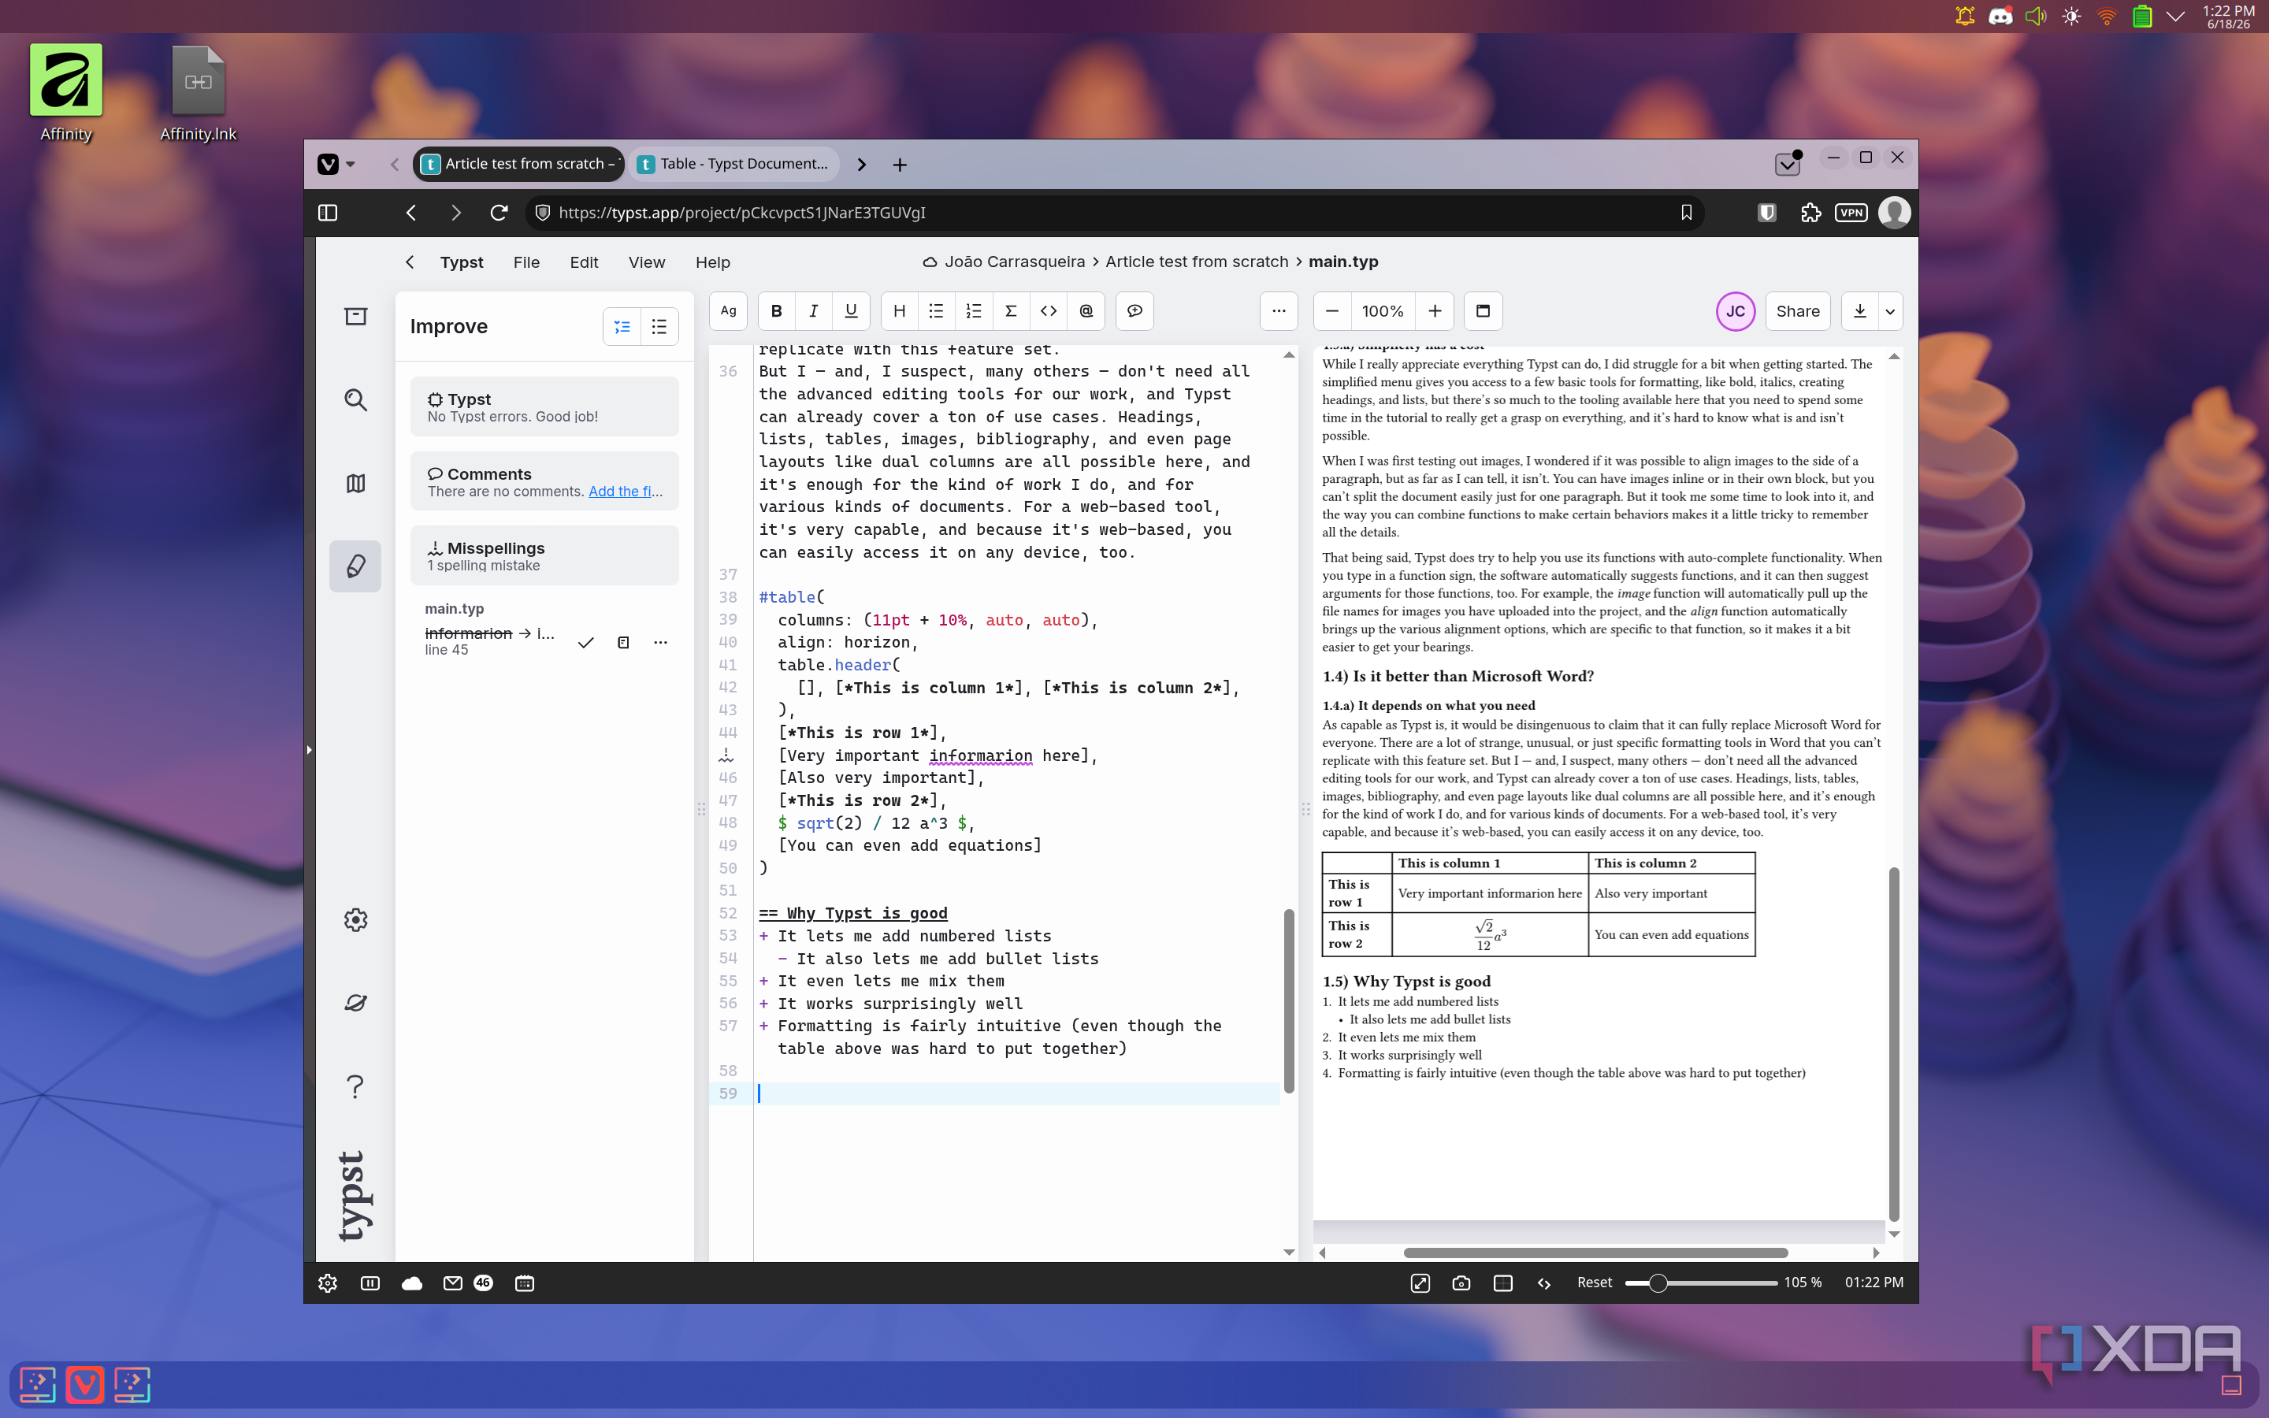Open the File menu

pos(526,262)
